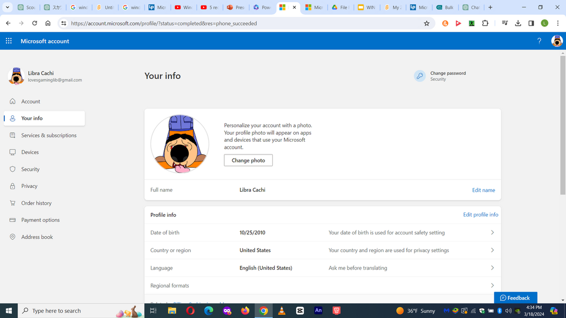This screenshot has width=566, height=318.
Task: Click the browser Home icon
Action: click(48, 23)
